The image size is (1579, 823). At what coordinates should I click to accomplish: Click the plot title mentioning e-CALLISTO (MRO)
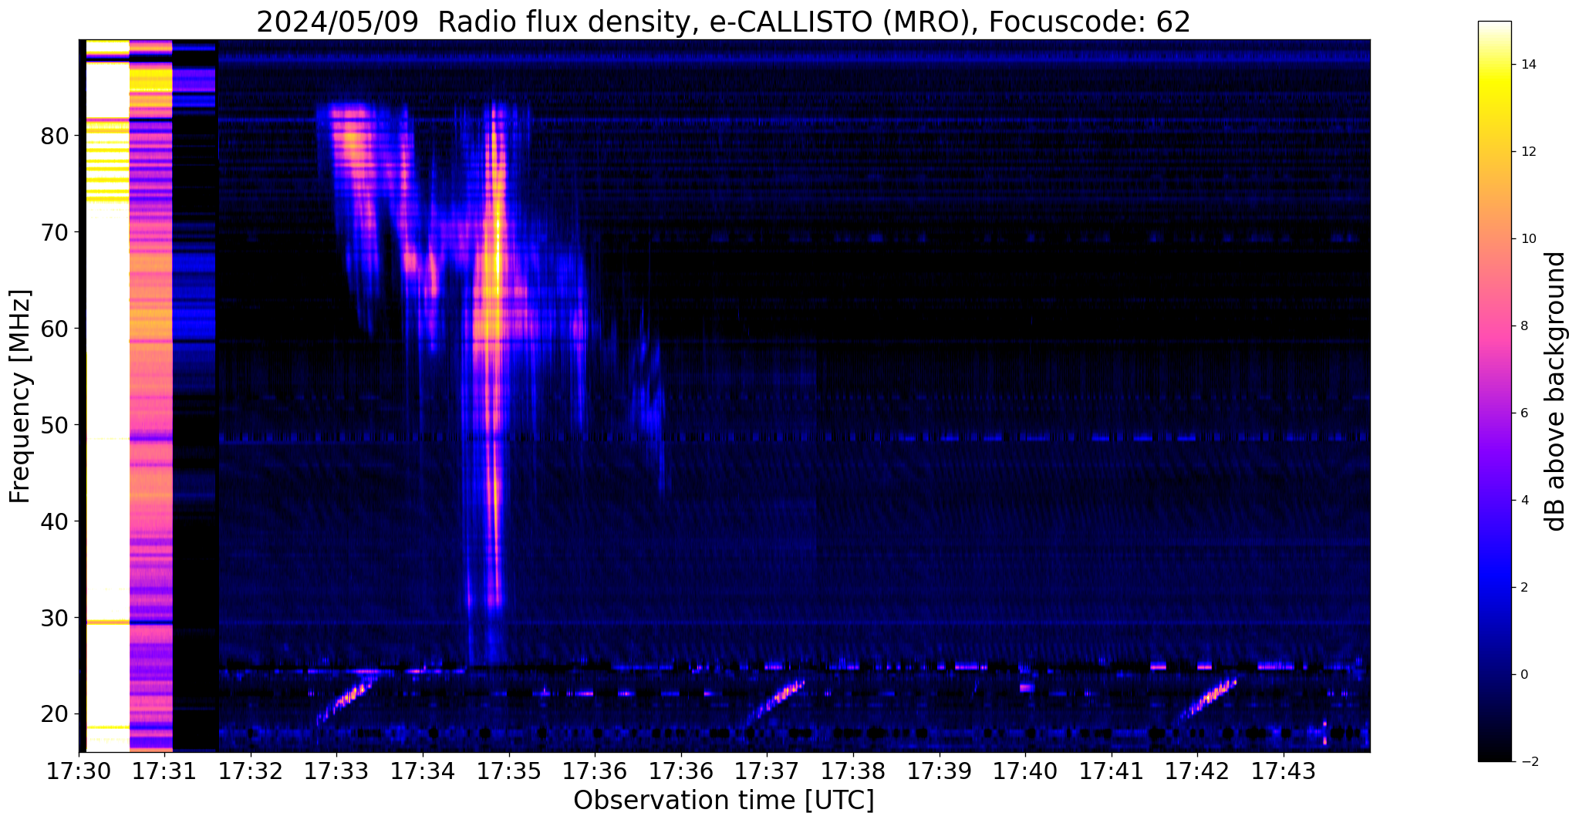[724, 22]
